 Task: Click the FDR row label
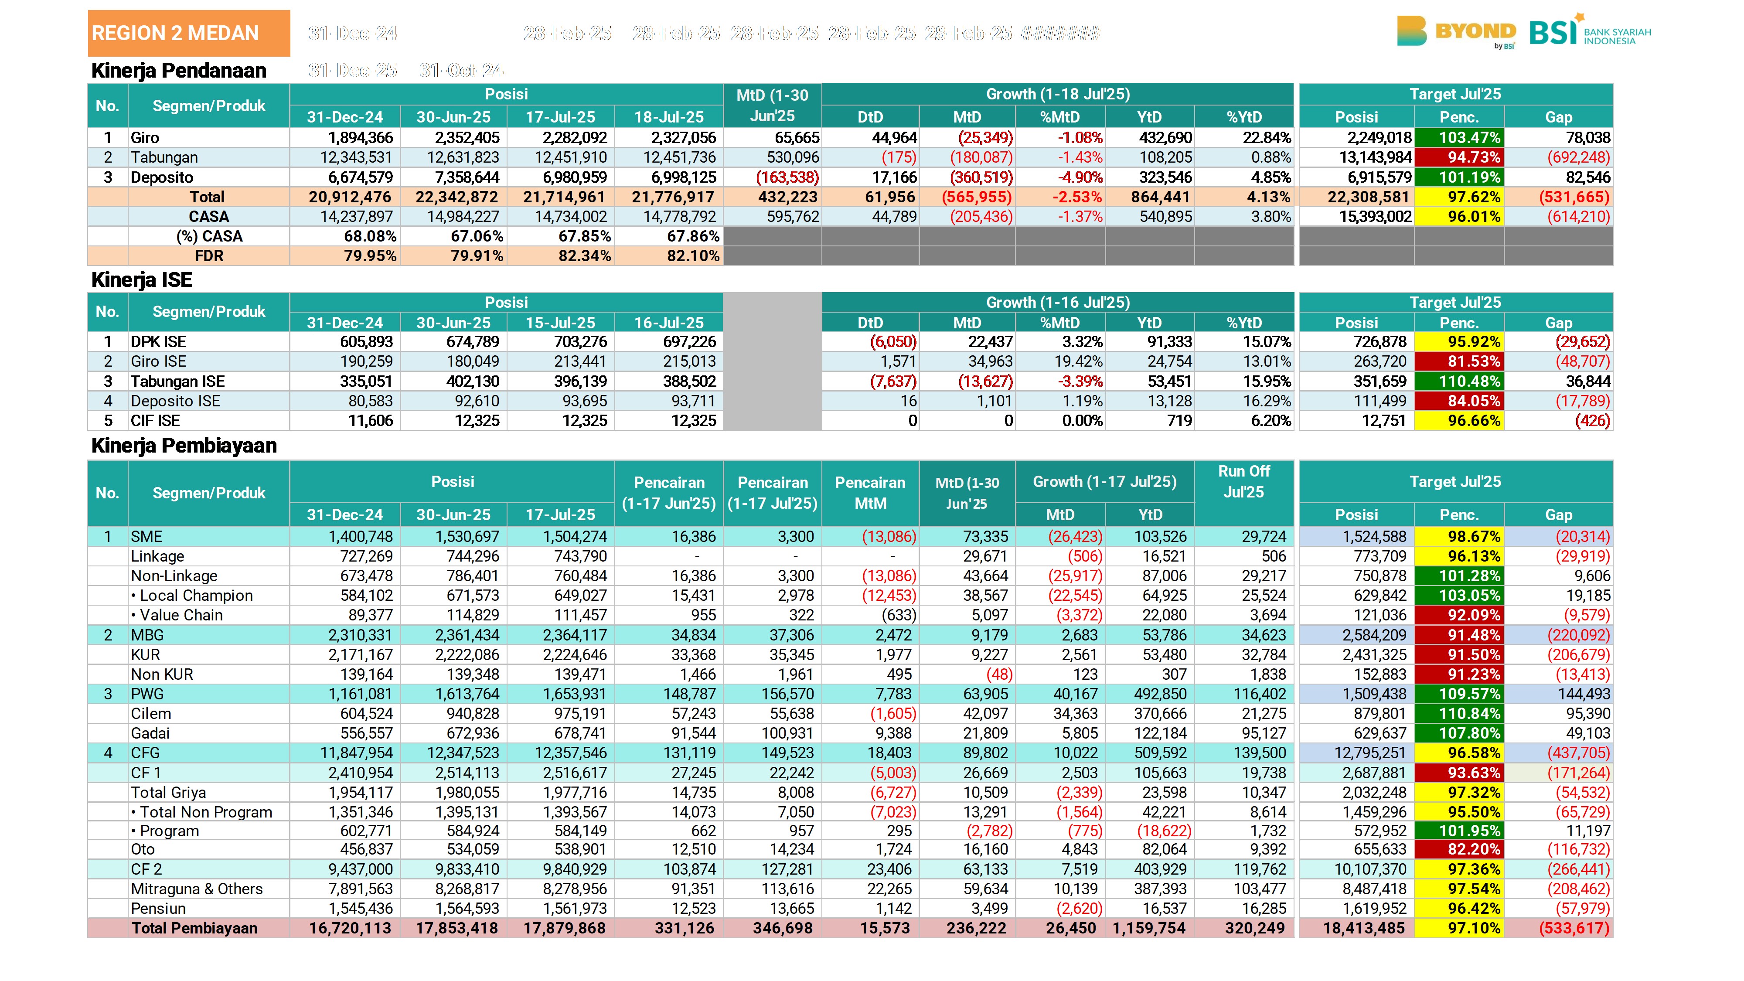[208, 256]
